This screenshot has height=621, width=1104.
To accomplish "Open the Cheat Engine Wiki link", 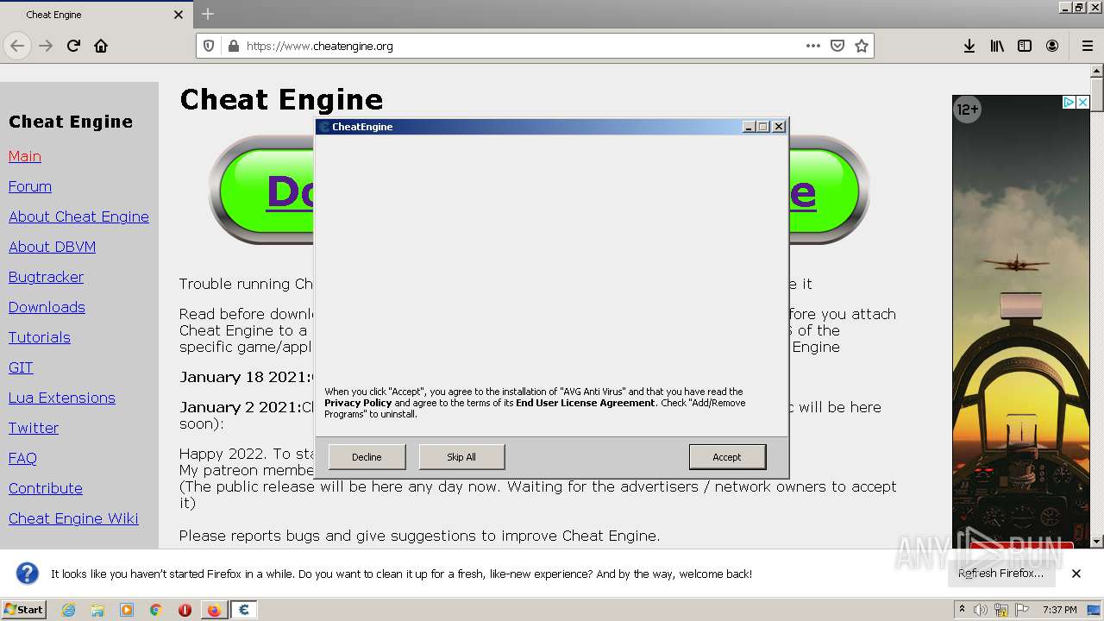I will [73, 518].
